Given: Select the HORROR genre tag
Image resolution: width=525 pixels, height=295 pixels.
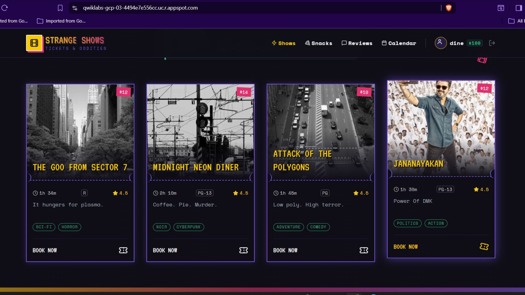Looking at the screenshot, I should 69,227.
